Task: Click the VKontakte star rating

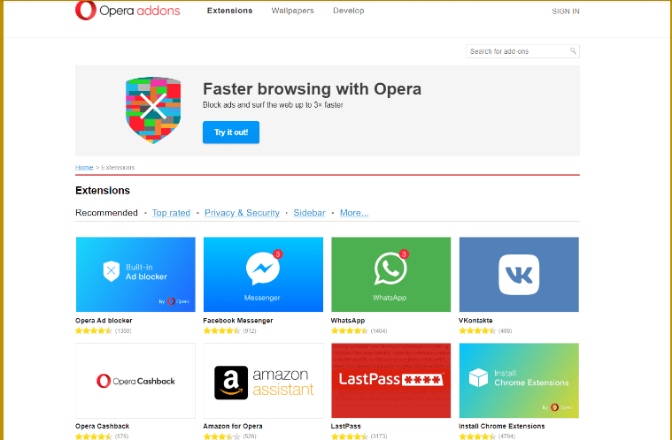Action: pos(476,330)
